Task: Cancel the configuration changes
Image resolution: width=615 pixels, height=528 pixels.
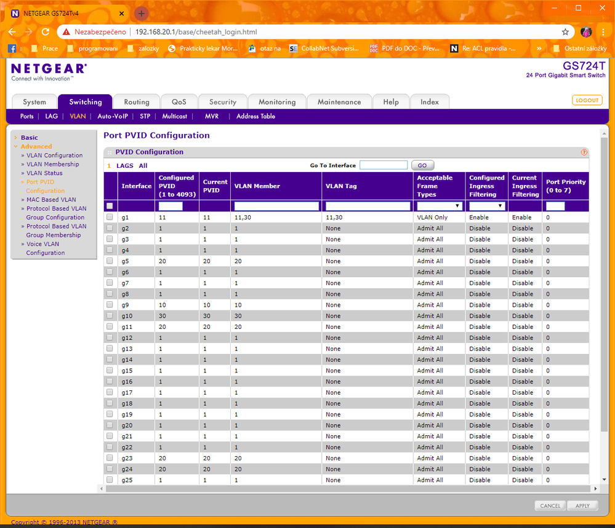Action: click(550, 506)
